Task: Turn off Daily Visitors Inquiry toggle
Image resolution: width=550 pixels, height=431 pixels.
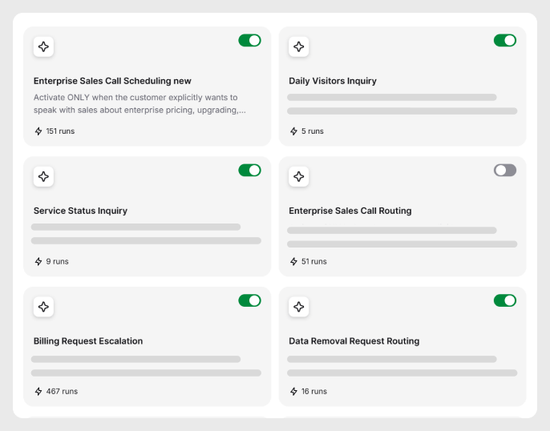Action: point(505,40)
